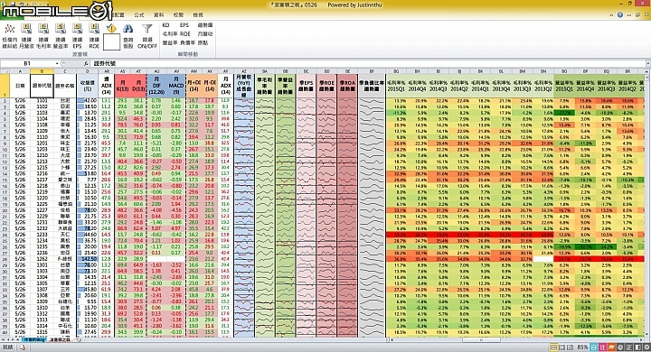651x352 pixels.
Task: Jump to KD columns in ribbon
Action: click(166, 25)
